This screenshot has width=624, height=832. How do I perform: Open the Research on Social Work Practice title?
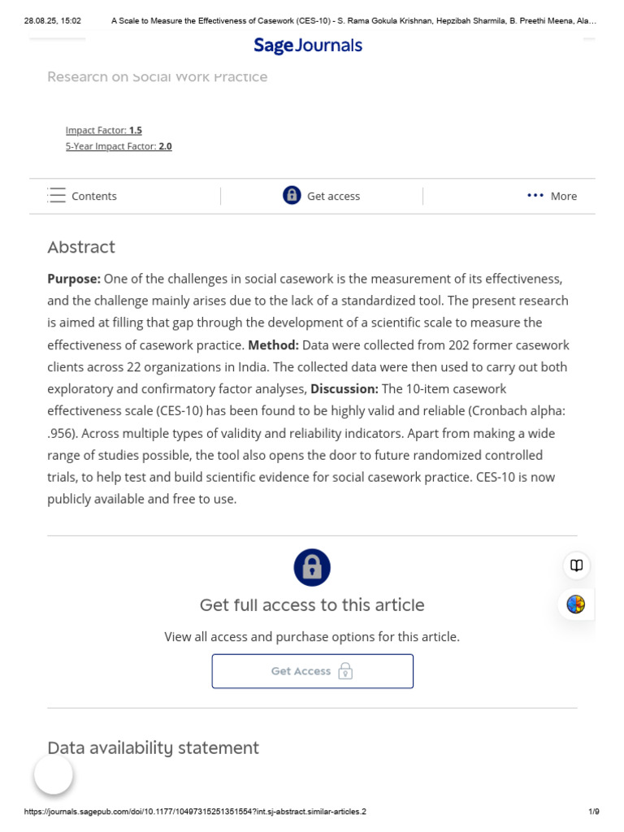pos(158,77)
